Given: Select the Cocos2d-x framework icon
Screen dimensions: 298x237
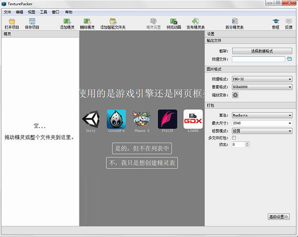Looking at the screenshot, I should 116,119.
